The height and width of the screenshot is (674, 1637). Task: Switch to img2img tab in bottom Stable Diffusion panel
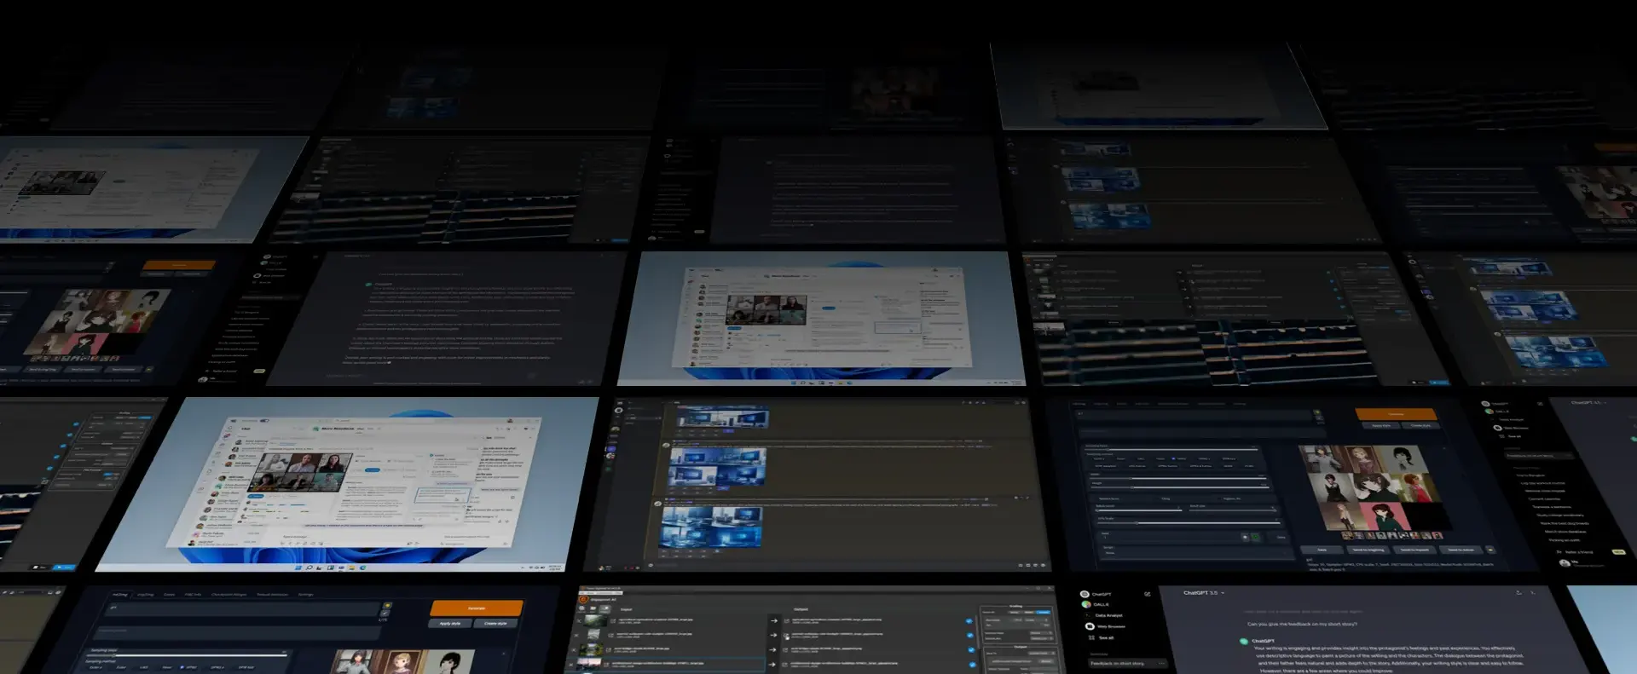(146, 595)
